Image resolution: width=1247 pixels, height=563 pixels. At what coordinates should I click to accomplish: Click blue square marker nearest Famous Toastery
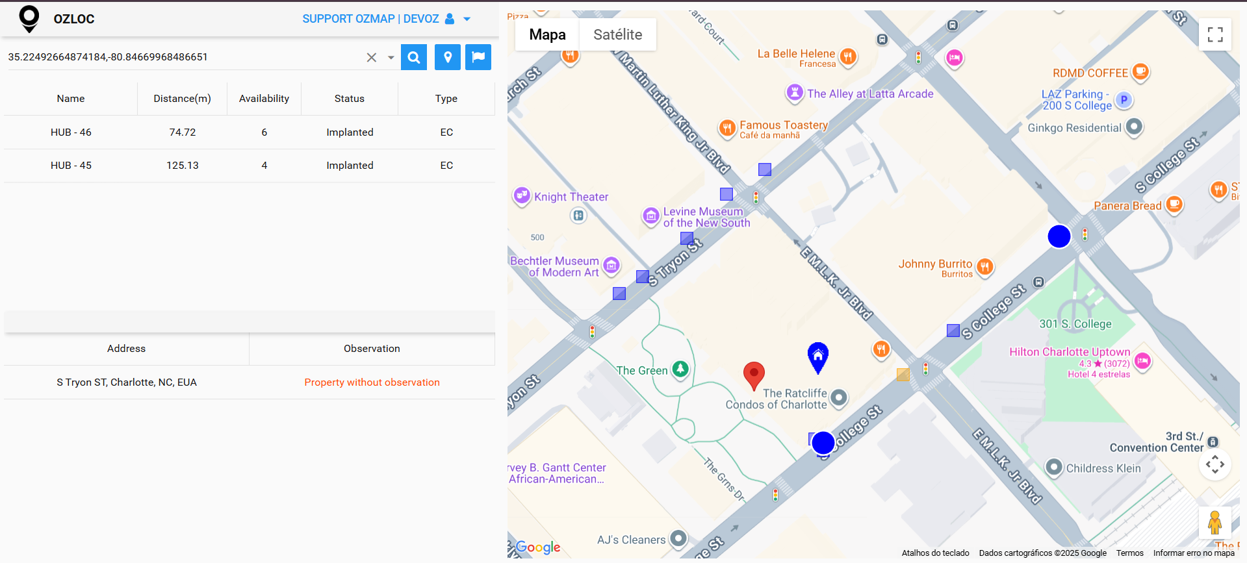[x=765, y=169]
